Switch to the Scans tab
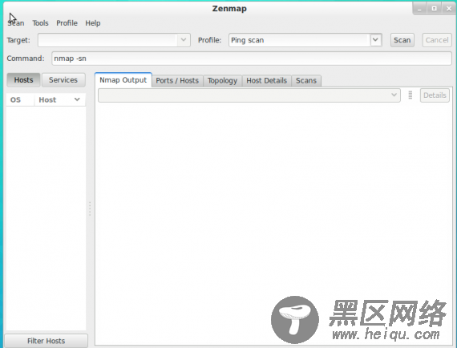 coord(306,80)
